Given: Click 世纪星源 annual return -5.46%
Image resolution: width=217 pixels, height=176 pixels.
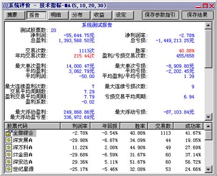Looking at the screenshot, I should click(x=110, y=169).
